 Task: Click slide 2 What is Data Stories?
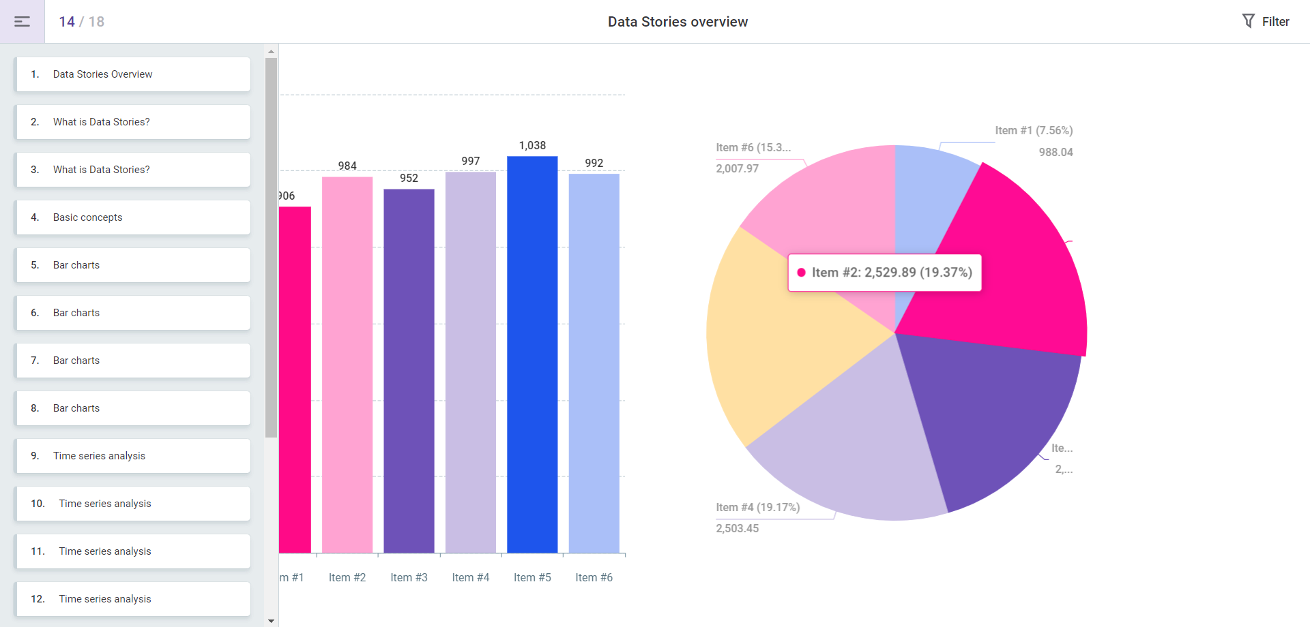[x=132, y=121]
